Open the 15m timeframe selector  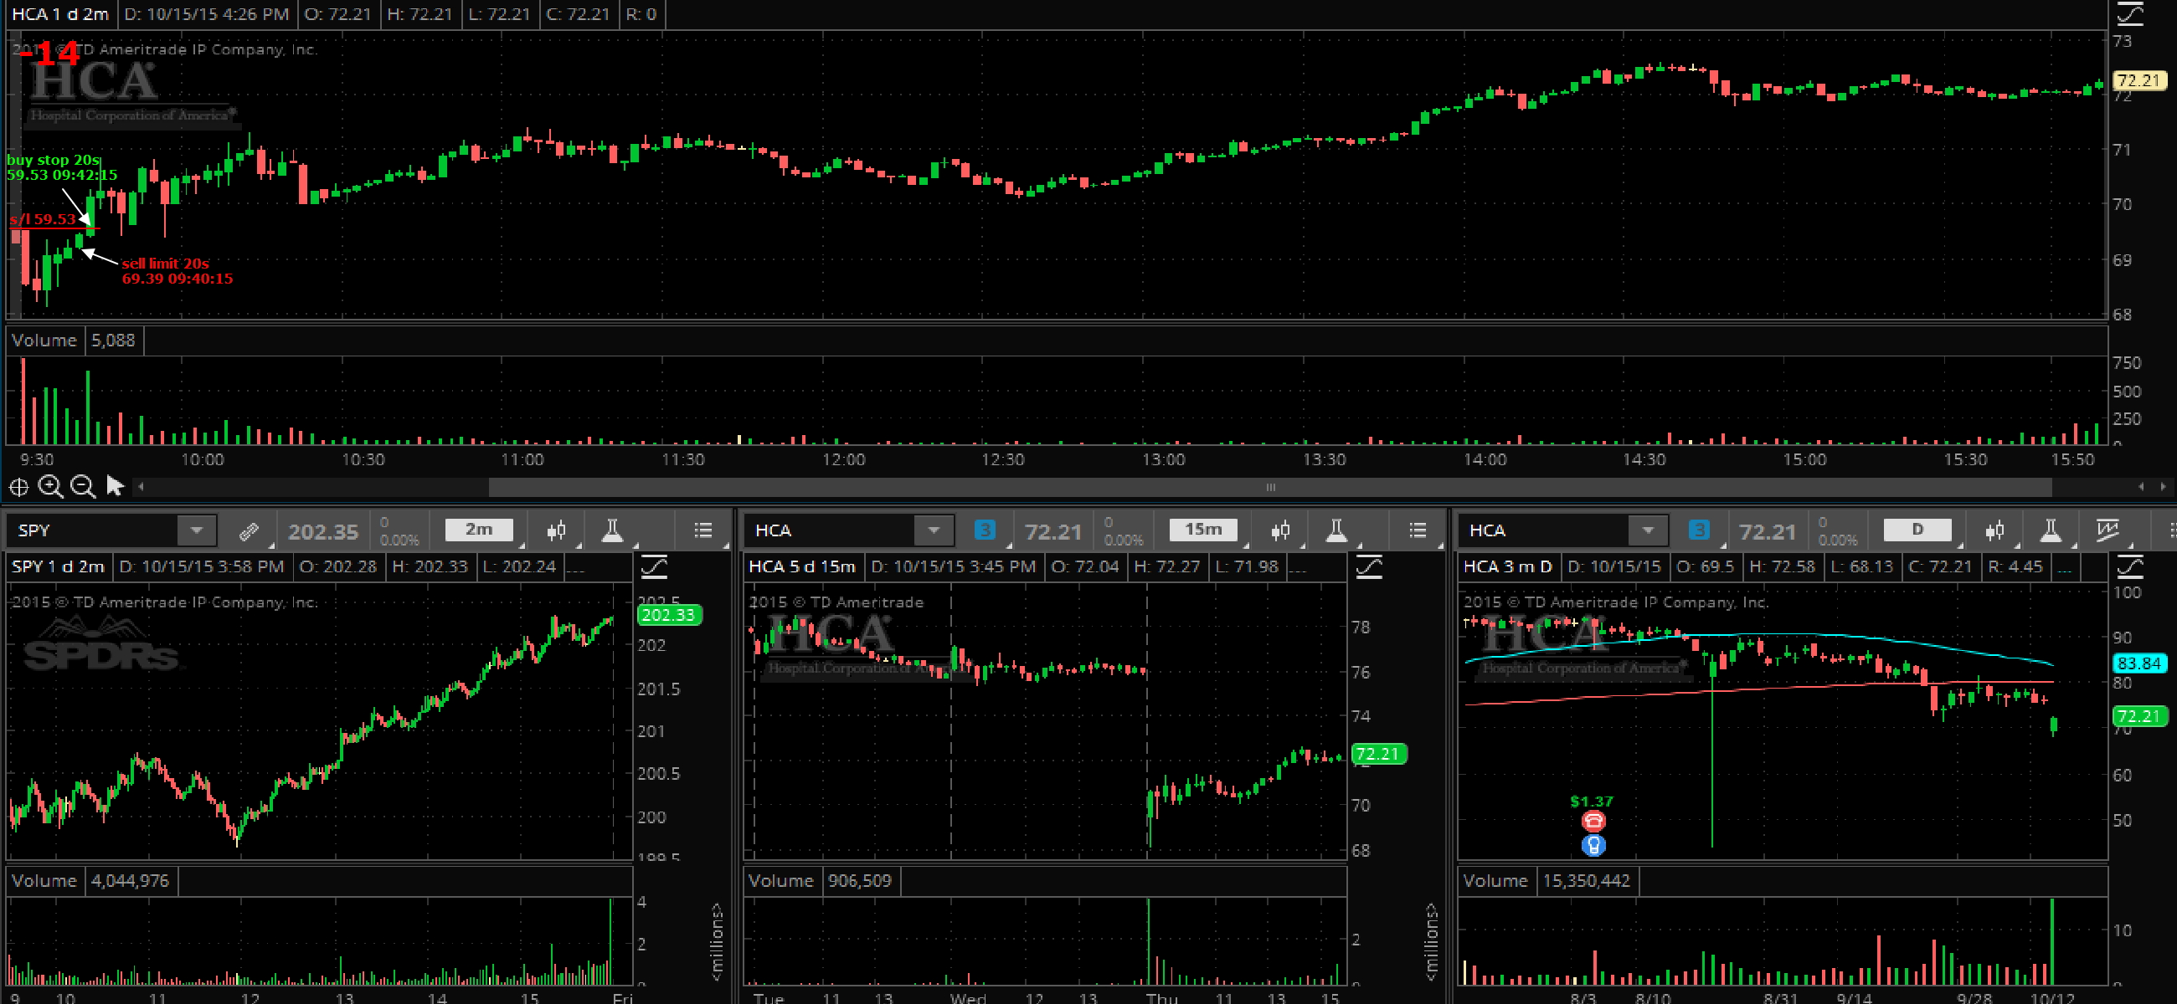click(x=1203, y=530)
